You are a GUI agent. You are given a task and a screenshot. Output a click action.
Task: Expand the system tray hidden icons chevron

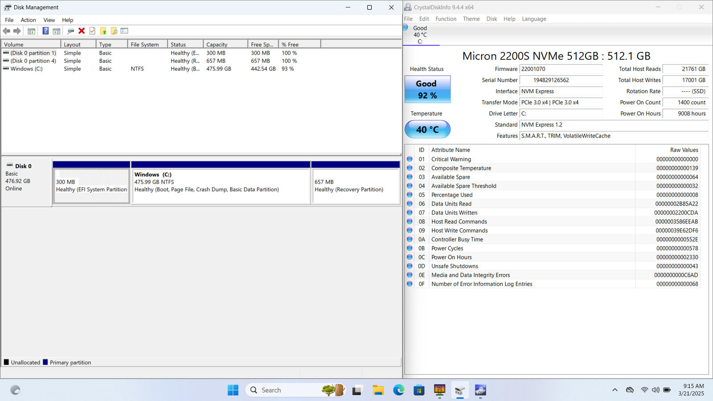tap(615, 390)
